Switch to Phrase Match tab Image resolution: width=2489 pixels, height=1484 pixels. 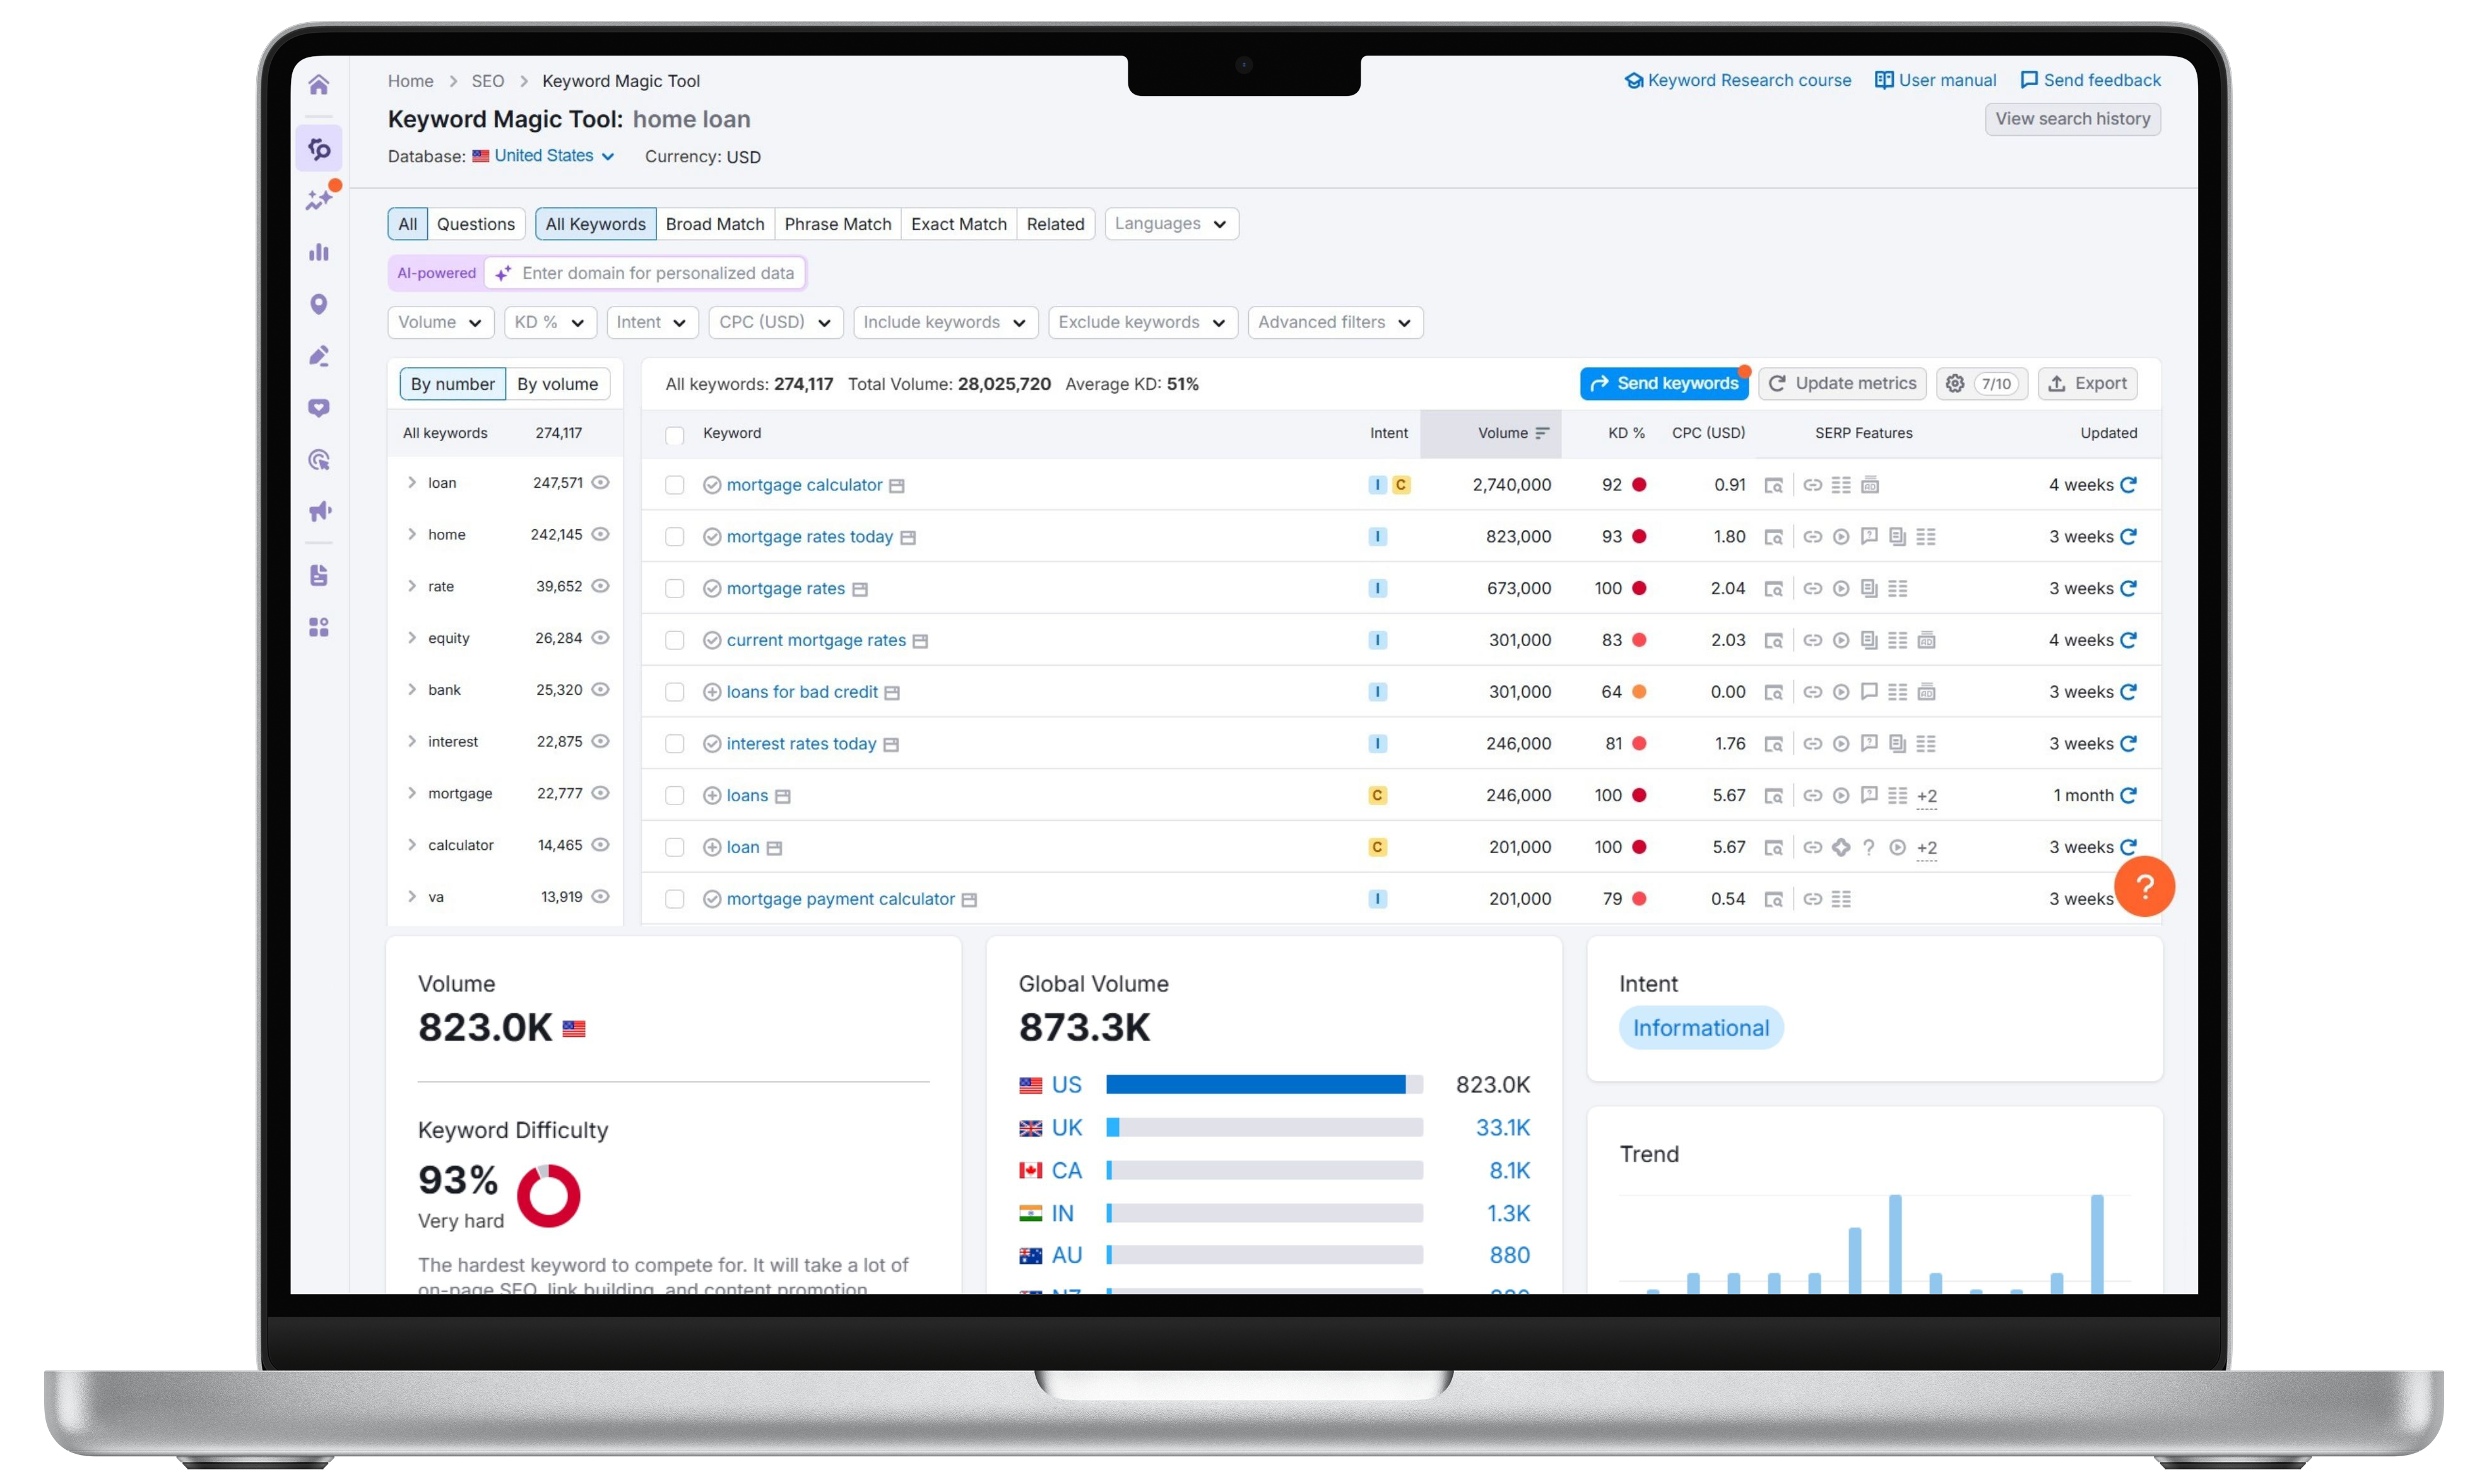pyautogui.click(x=837, y=224)
